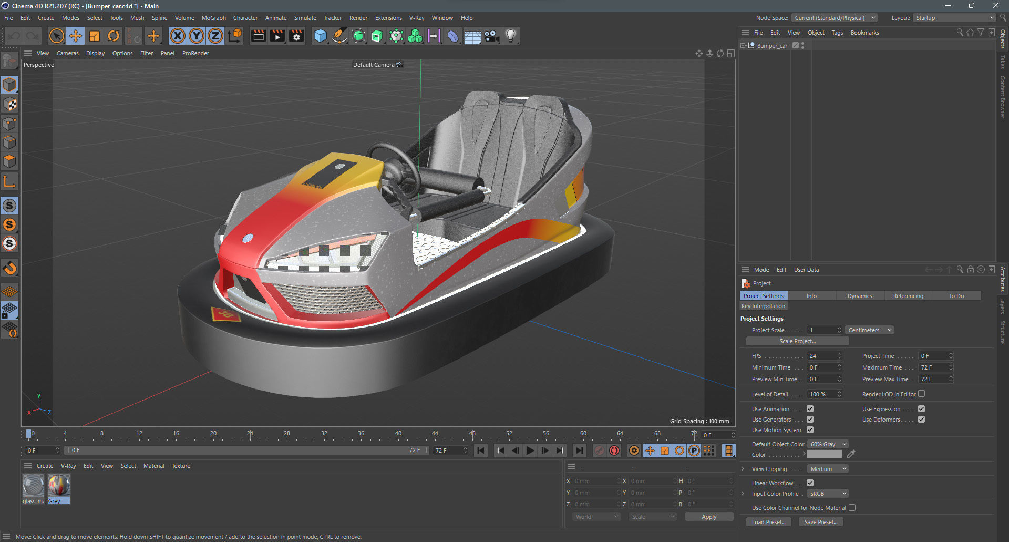This screenshot has width=1009, height=542.
Task: Enable Axis mode L icon
Action: (9, 182)
